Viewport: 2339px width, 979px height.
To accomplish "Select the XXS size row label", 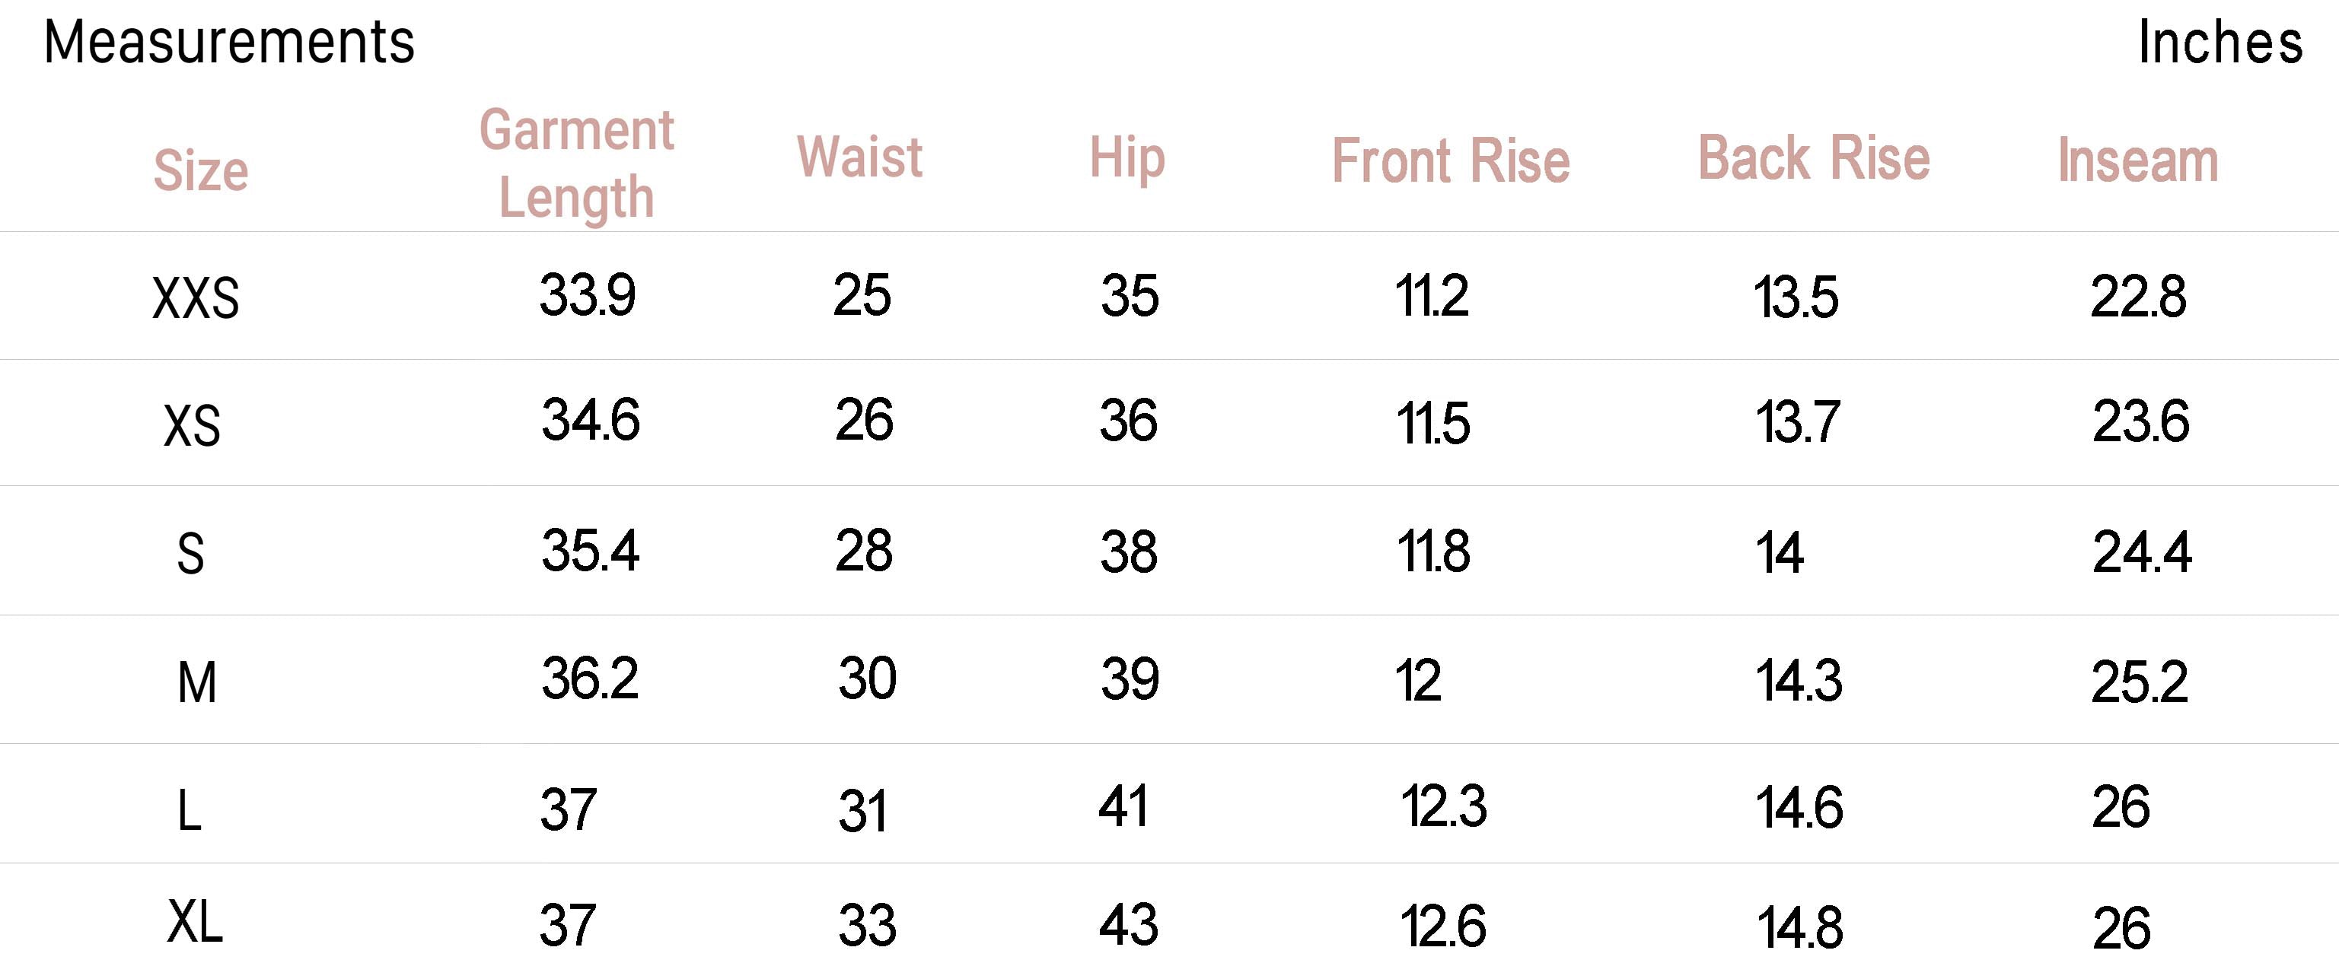I will click(x=195, y=298).
